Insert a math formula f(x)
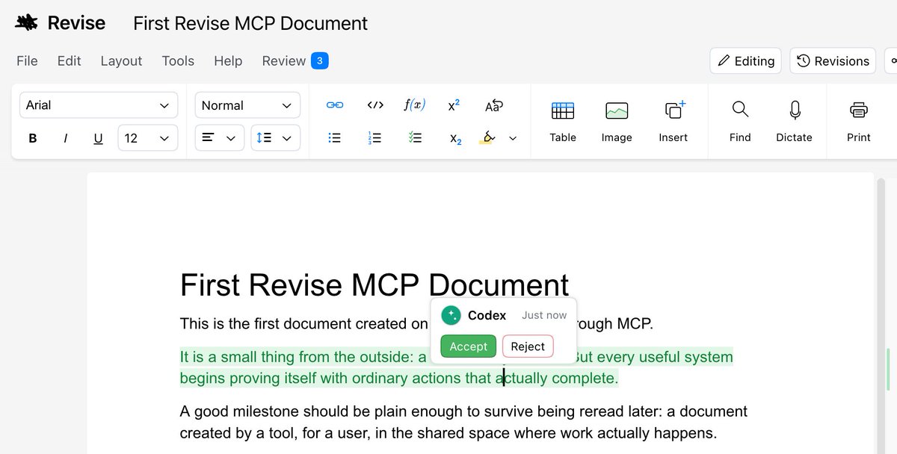 tap(414, 105)
